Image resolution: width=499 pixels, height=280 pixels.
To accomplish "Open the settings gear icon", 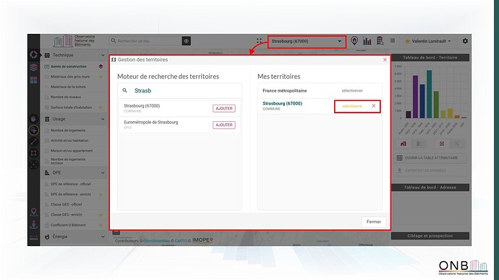I will (x=465, y=41).
